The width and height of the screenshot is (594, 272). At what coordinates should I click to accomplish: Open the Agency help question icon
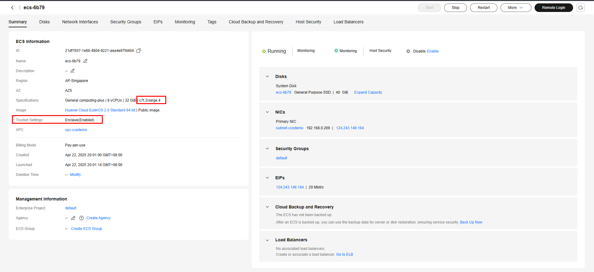click(82, 218)
